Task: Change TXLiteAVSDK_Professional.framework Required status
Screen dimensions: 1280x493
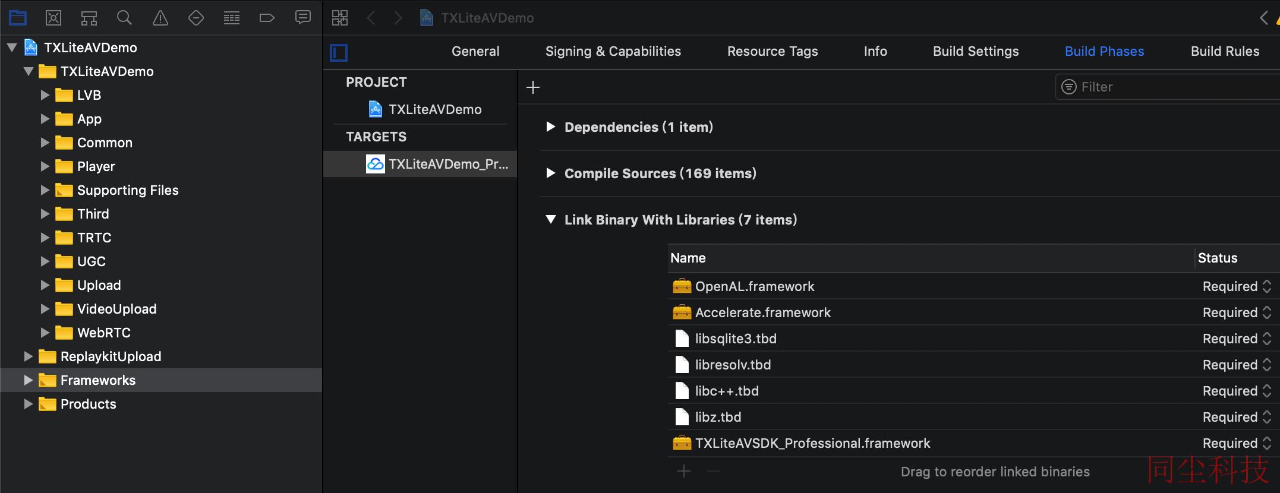Action: tap(1237, 443)
